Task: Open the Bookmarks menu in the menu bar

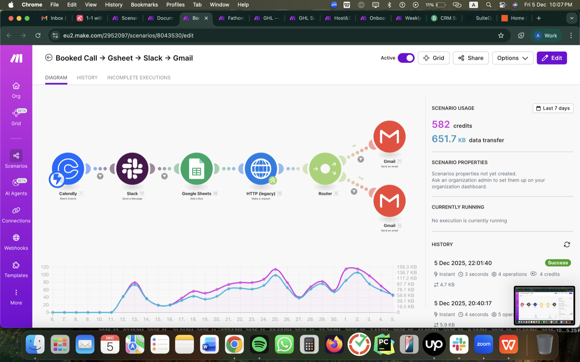Action: coord(144,5)
